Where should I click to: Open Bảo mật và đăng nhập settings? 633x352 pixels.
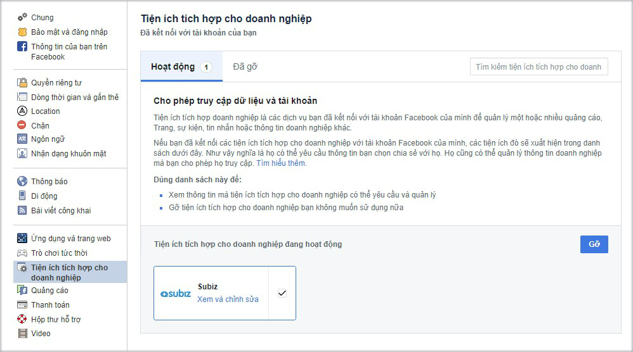[x=69, y=32]
